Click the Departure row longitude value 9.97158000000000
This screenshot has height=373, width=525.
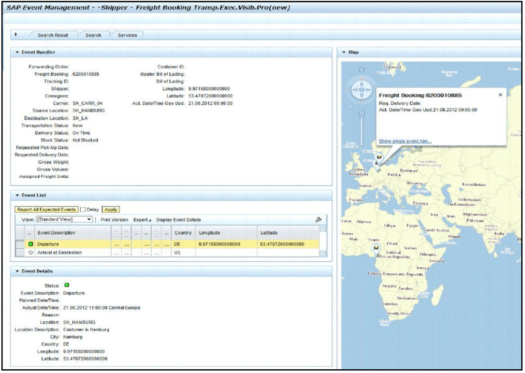coord(219,244)
